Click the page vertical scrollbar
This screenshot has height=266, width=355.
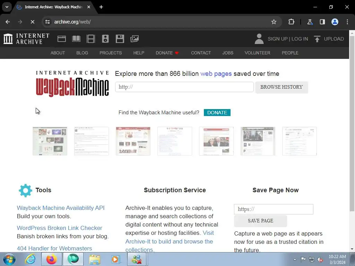tap(352, 124)
